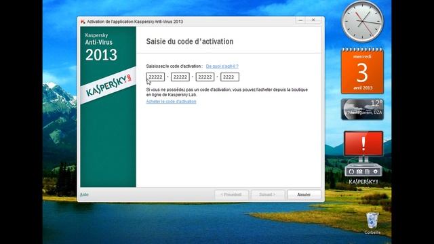Click the Kaspersky icon in the title bar
Viewport: 434px width, 244px height.
coord(83,22)
